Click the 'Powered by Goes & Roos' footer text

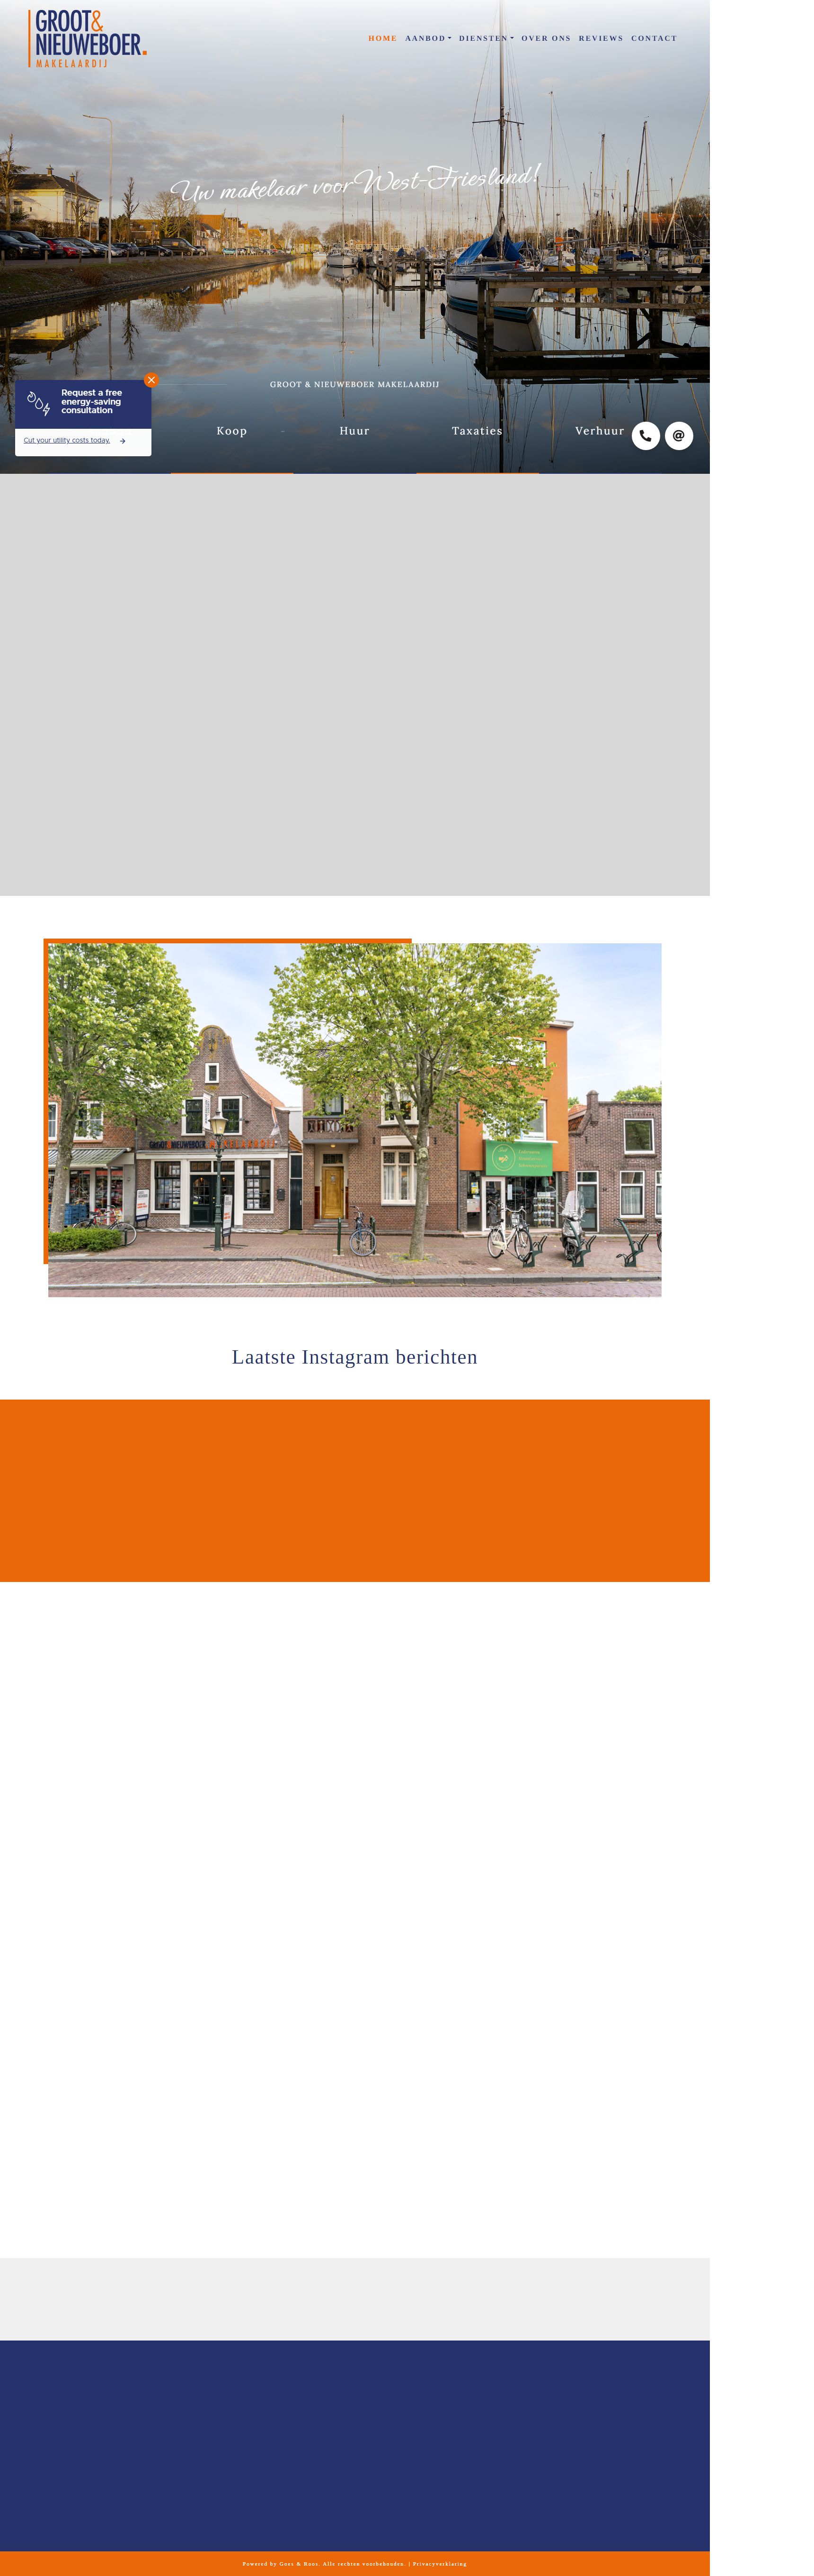281,2563
